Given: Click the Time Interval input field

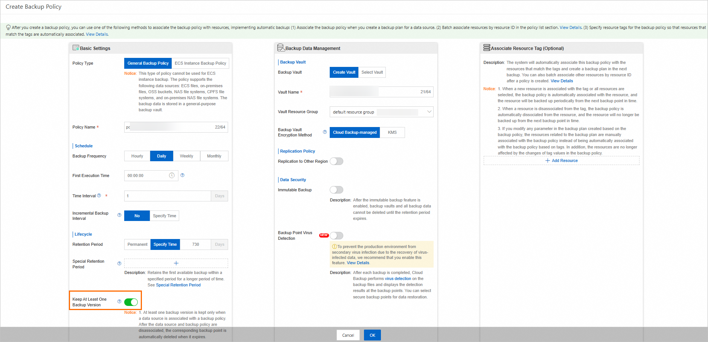Looking at the screenshot, I should pyautogui.click(x=167, y=196).
